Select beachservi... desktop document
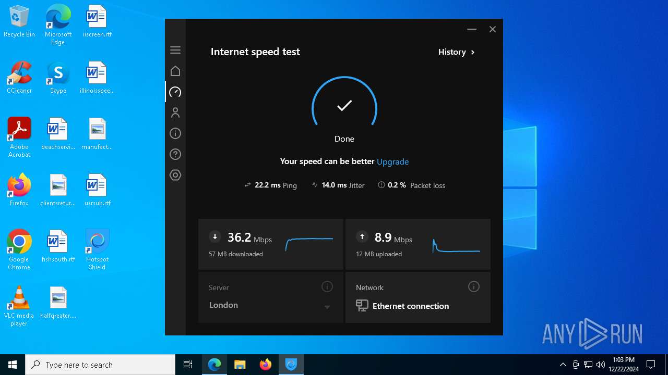668x375 pixels. coord(58,134)
